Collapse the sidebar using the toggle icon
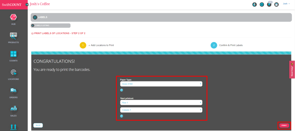295x131 pixels. (x=27, y=4)
